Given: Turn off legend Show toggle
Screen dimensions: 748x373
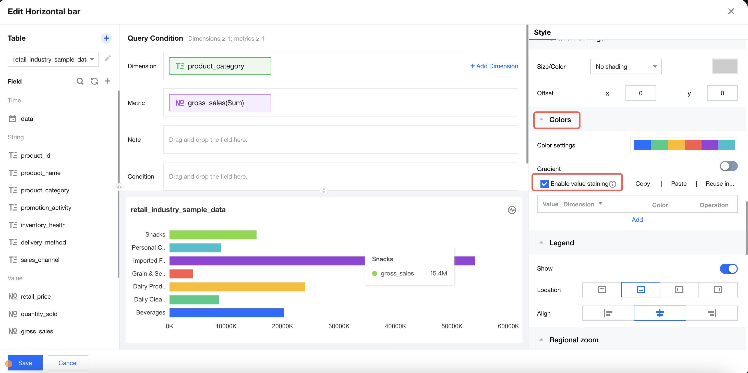Looking at the screenshot, I should [x=728, y=269].
